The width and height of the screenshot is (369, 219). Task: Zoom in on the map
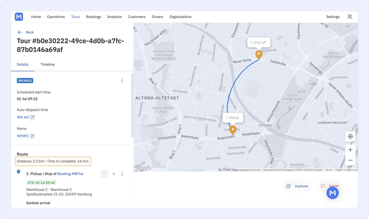coord(350,150)
